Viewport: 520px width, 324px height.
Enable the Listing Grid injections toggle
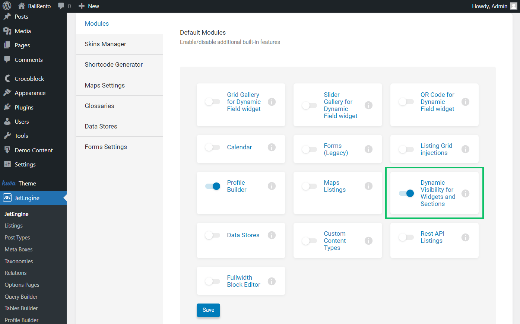(x=406, y=149)
